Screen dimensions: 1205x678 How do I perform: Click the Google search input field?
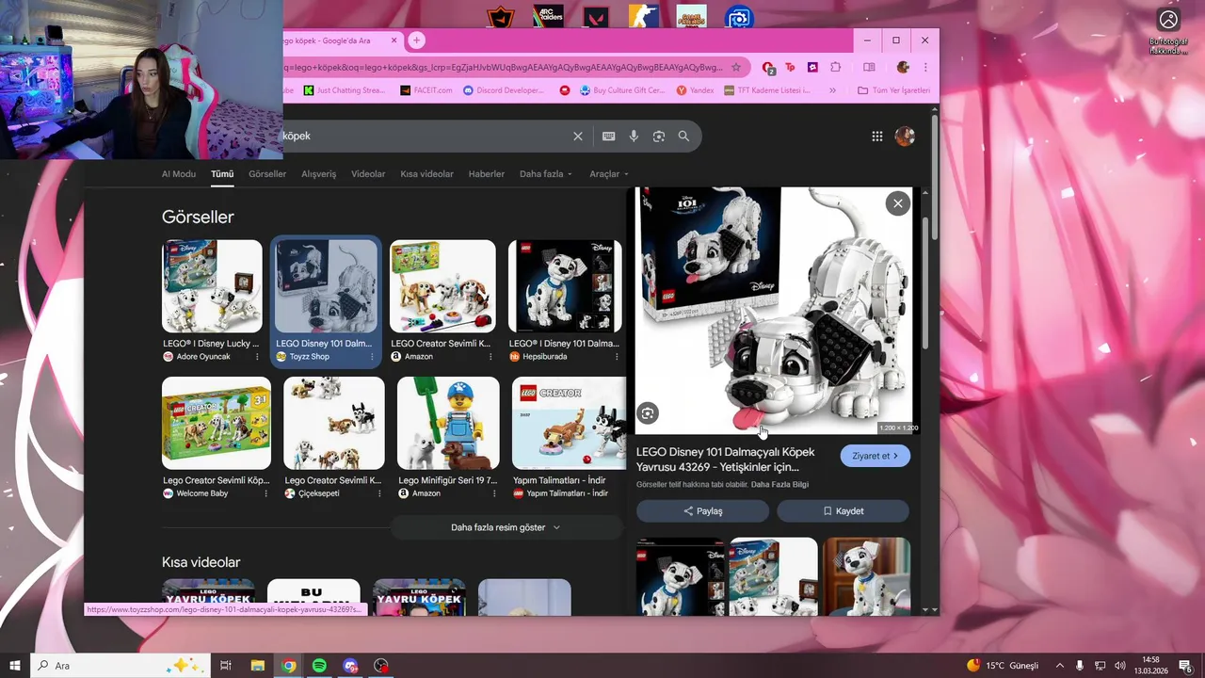424,137
